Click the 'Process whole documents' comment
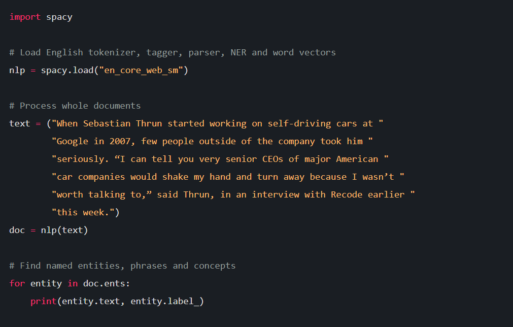 (x=75, y=106)
